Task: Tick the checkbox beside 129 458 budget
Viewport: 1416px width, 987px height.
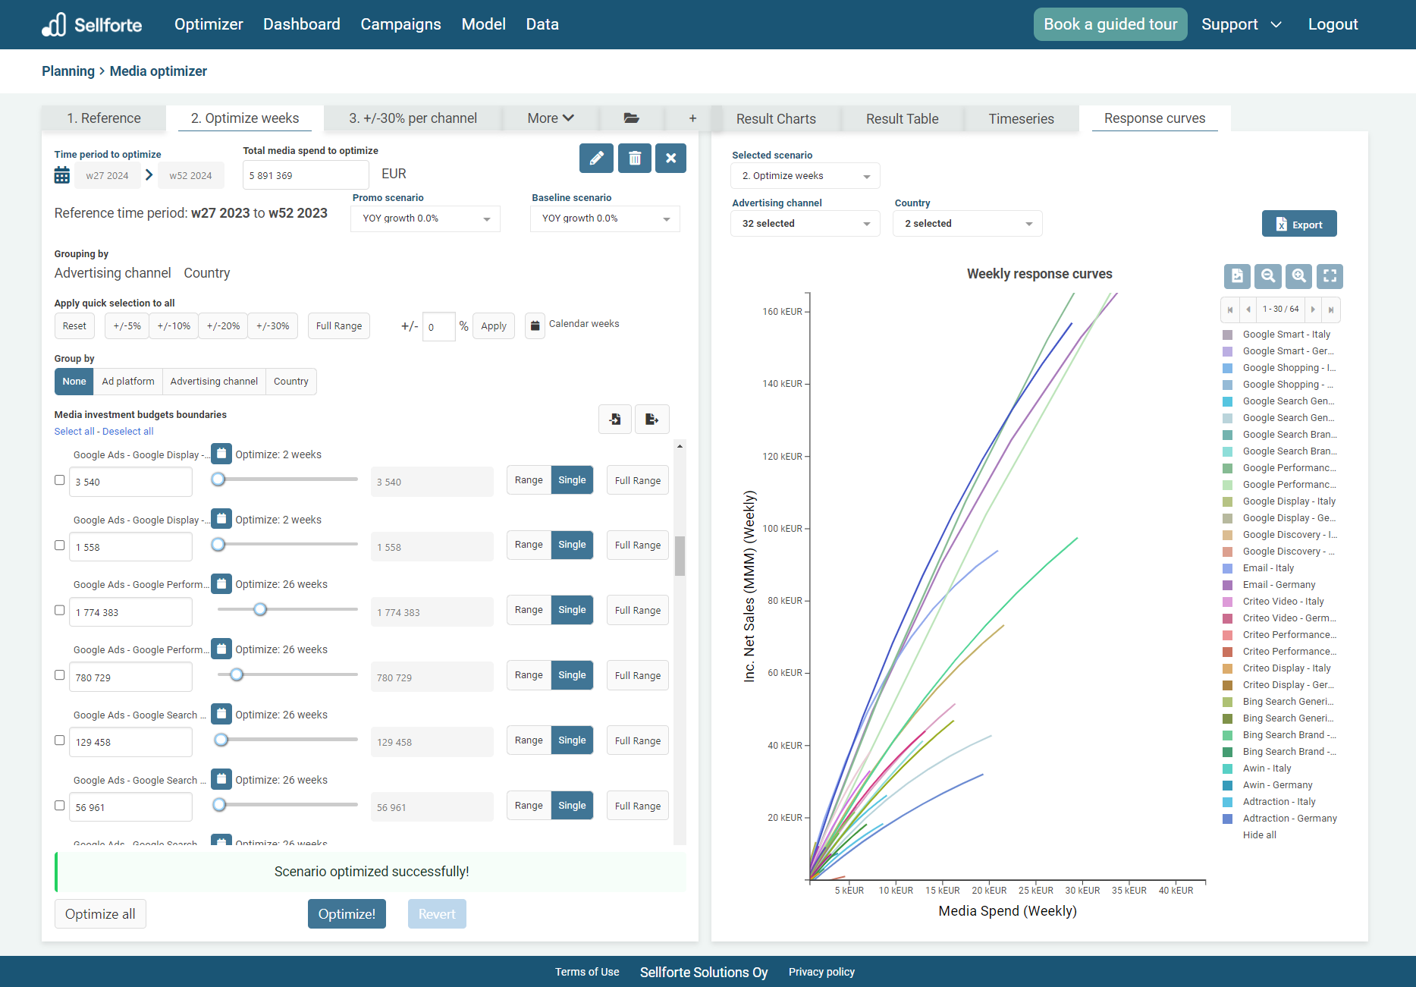Action: (x=60, y=740)
